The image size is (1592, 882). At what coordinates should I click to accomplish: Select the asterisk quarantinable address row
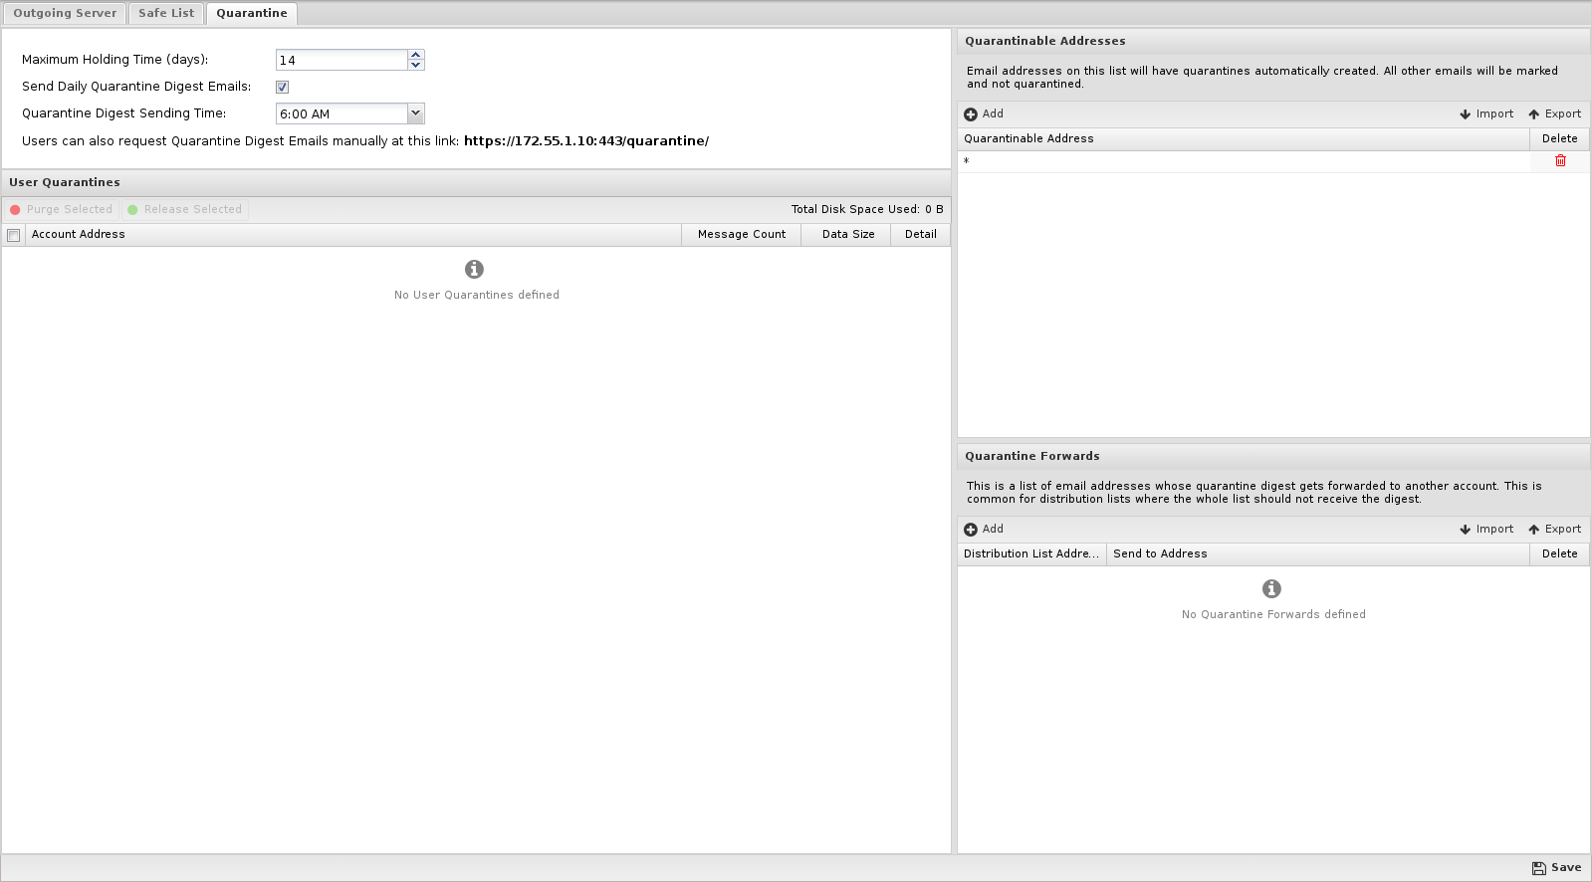pyautogui.click(x=1244, y=161)
